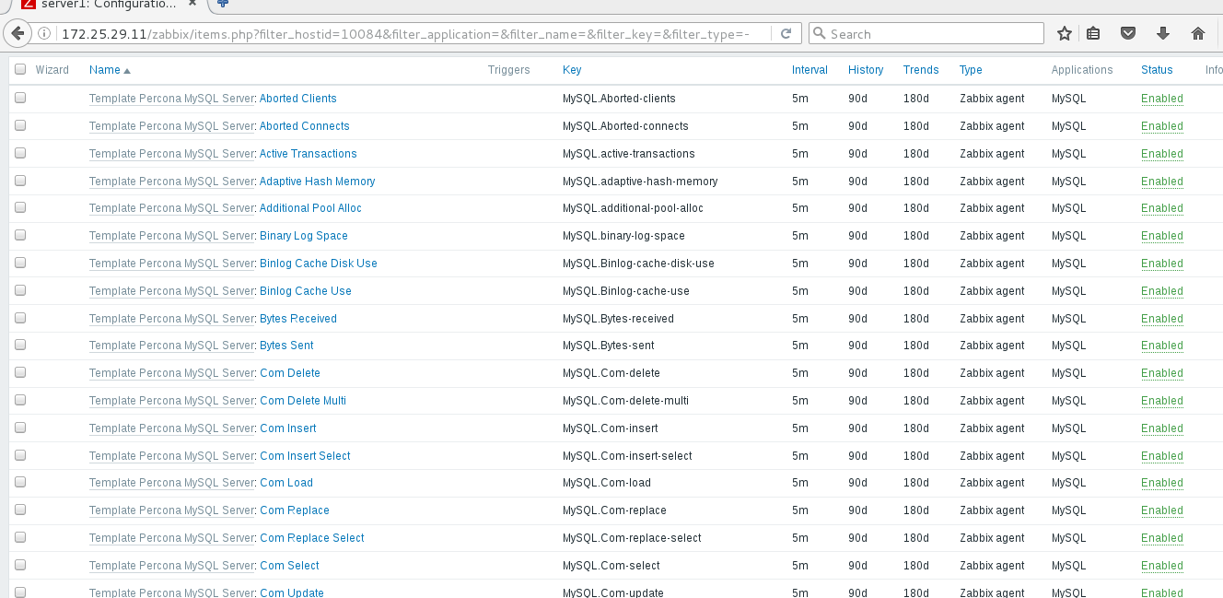The image size is (1223, 598).
Task: Open the Active Transactions item
Action: (309, 154)
